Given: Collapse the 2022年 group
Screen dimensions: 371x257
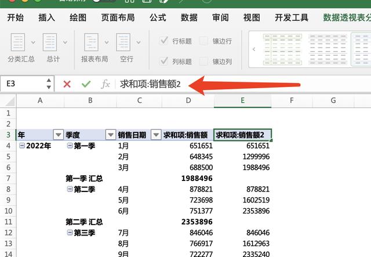Looking at the screenshot, I should click(x=22, y=146).
